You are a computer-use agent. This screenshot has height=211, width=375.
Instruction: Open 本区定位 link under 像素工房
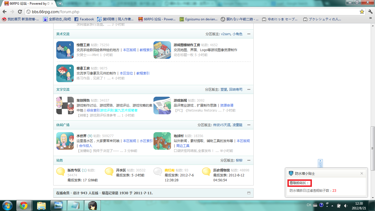click(x=126, y=73)
